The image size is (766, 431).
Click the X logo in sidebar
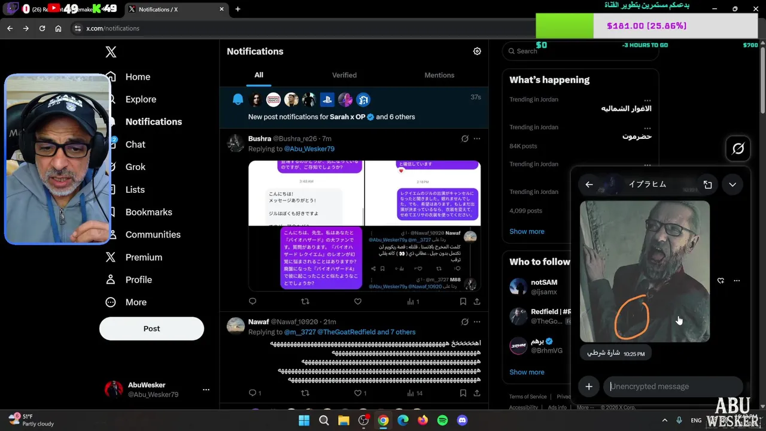point(111,52)
